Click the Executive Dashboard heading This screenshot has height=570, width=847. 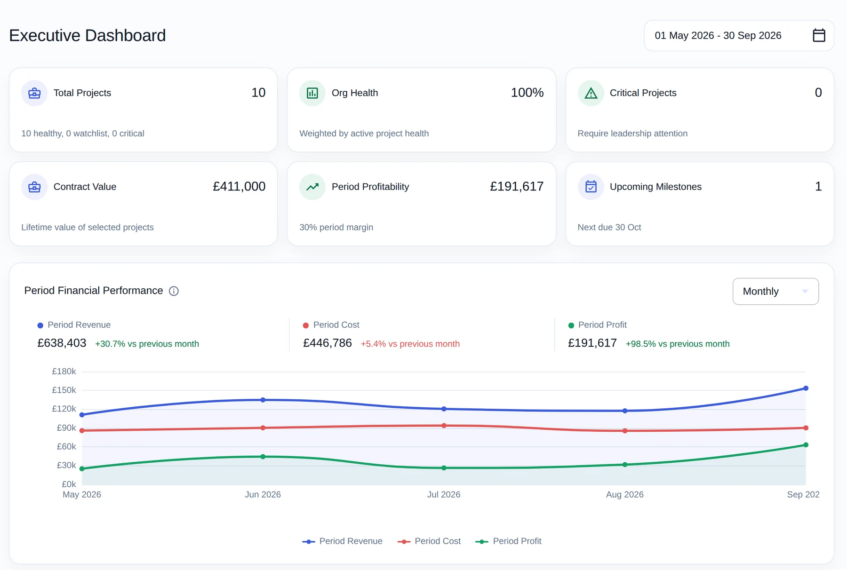click(88, 36)
